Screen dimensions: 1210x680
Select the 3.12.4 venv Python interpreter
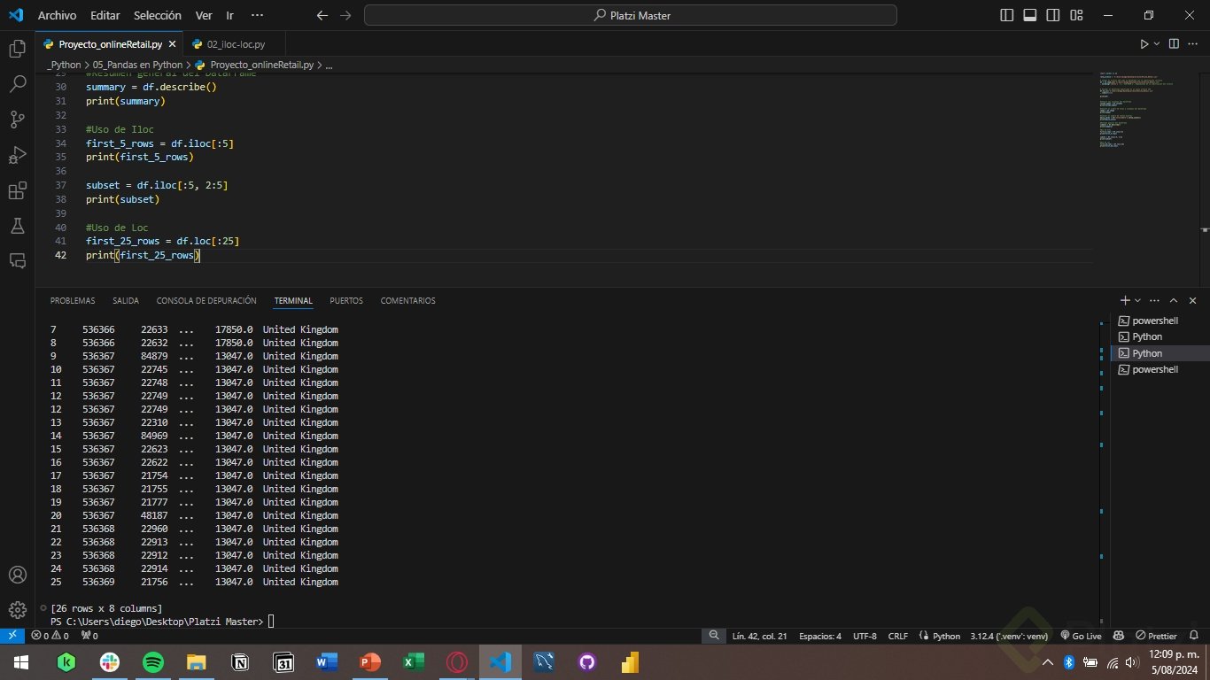(x=1009, y=636)
